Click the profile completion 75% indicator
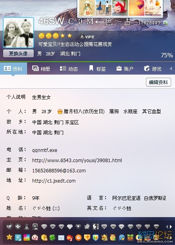Viewport: 175px width, 245px height. click(x=167, y=55)
